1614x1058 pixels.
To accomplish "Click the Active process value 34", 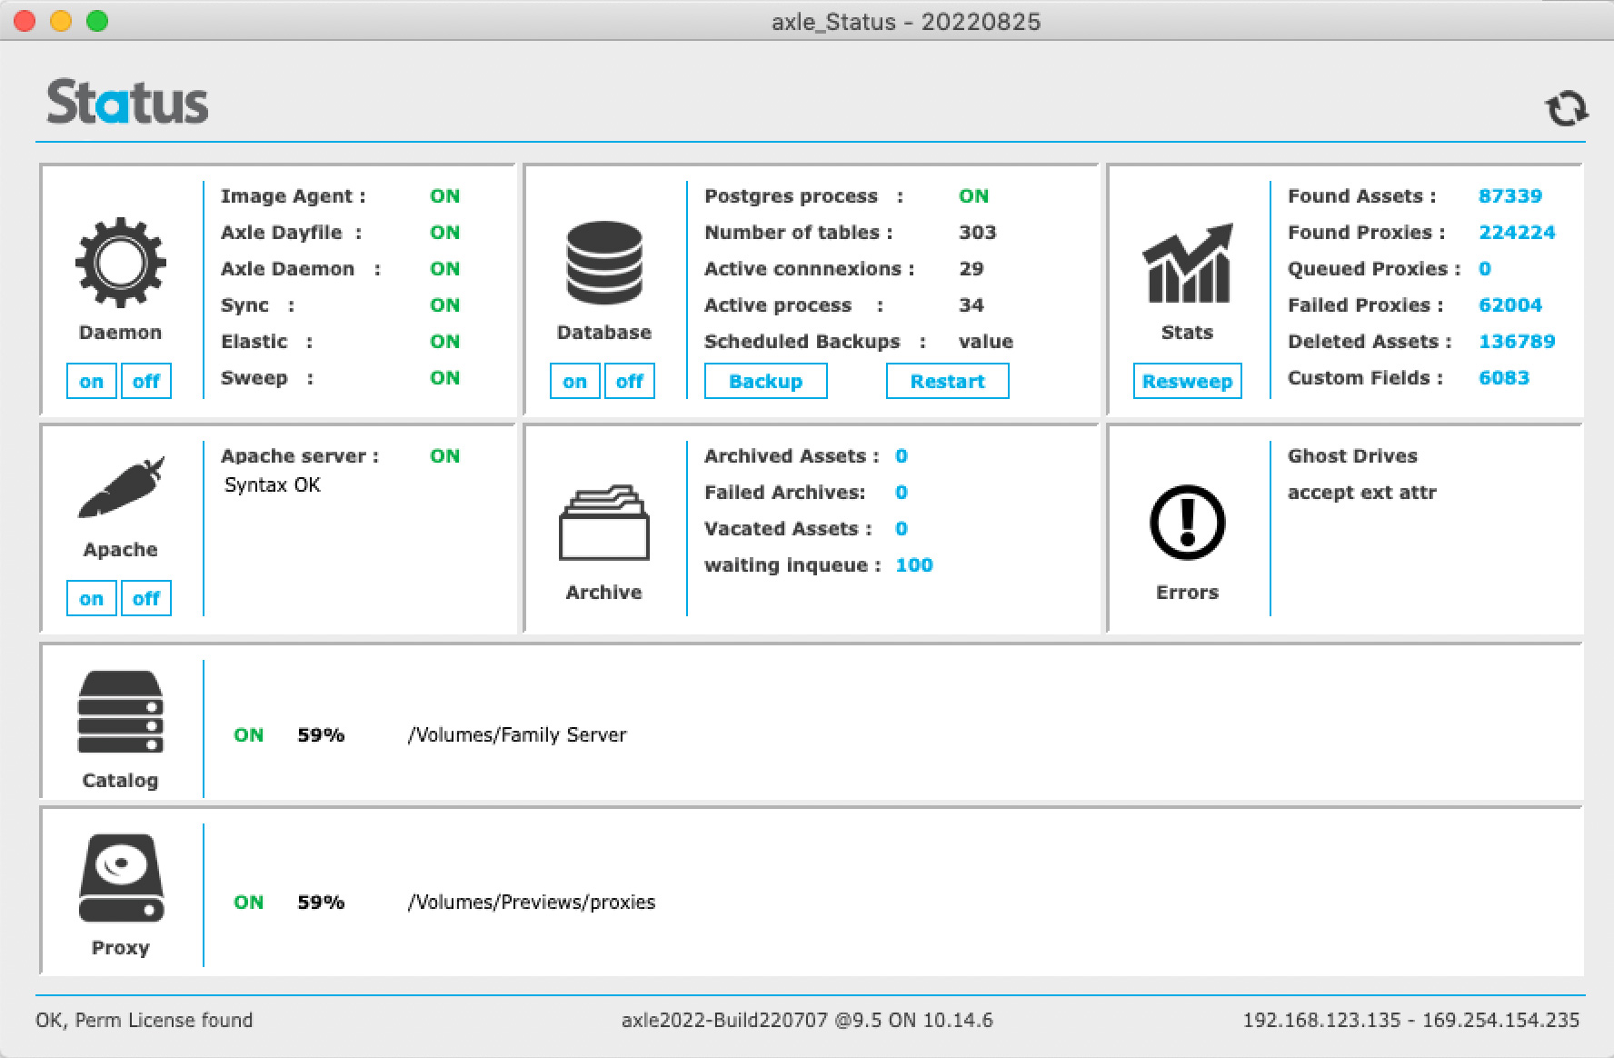I will [971, 304].
